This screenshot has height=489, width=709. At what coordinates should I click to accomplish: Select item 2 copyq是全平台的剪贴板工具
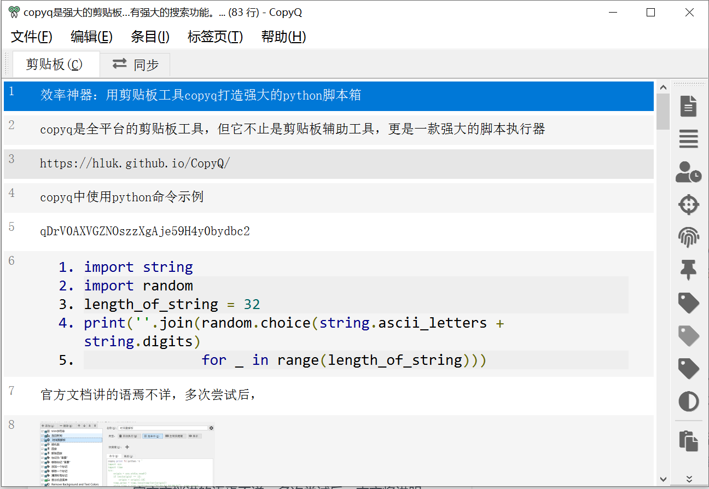point(329,130)
